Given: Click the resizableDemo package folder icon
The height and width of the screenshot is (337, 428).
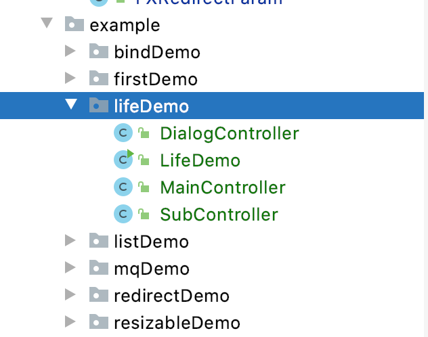Looking at the screenshot, I should click(x=99, y=322).
